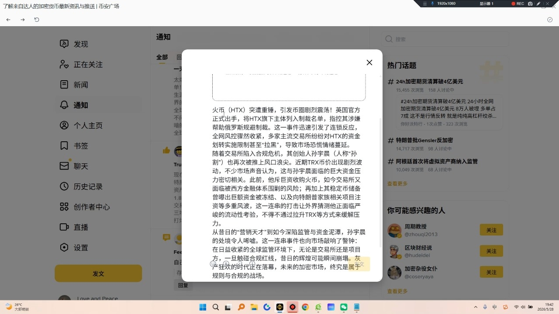Open the 阿根廷首次将虚拟资产商纳入监管 topic
Viewport: 559px width, 314px height.
(437, 161)
